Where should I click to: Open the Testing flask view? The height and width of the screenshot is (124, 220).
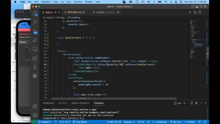click(x=35, y=67)
